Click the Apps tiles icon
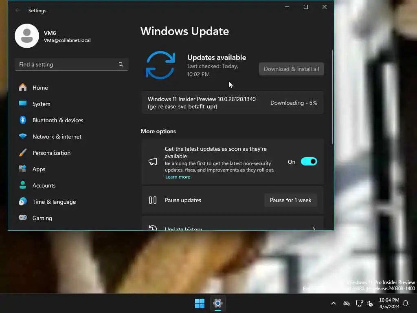This screenshot has height=313, width=417. (23, 169)
